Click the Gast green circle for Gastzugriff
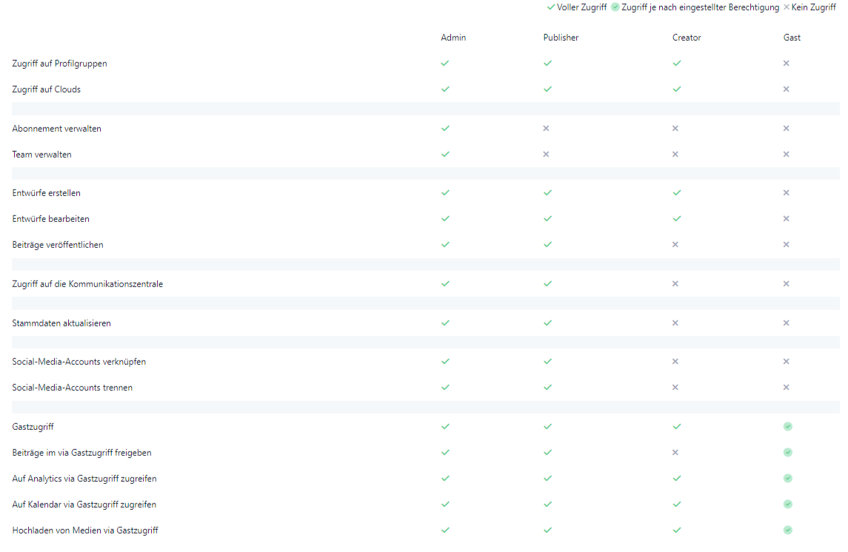Viewport: 848px width, 552px height. [x=788, y=426]
